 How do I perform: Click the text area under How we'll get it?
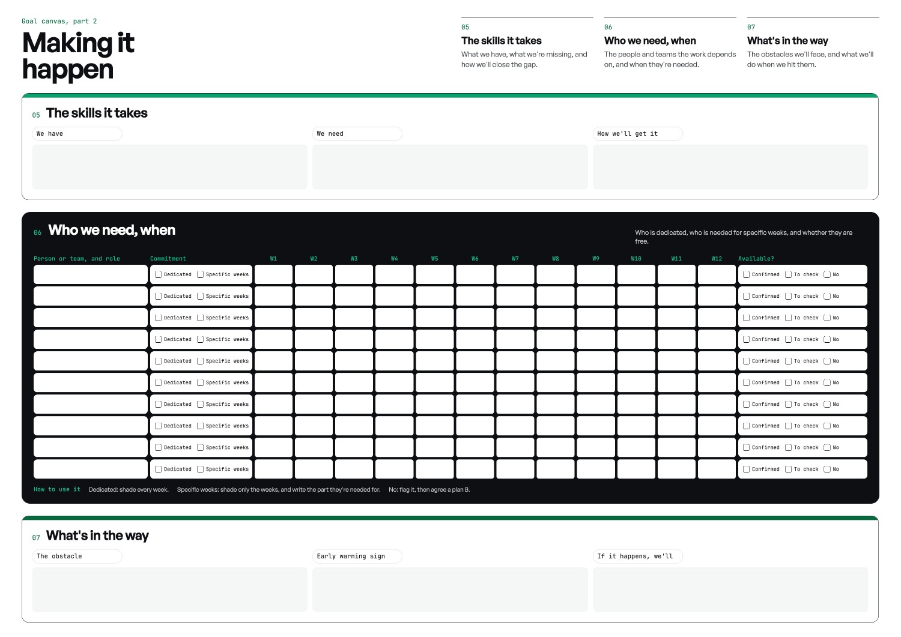[730, 167]
